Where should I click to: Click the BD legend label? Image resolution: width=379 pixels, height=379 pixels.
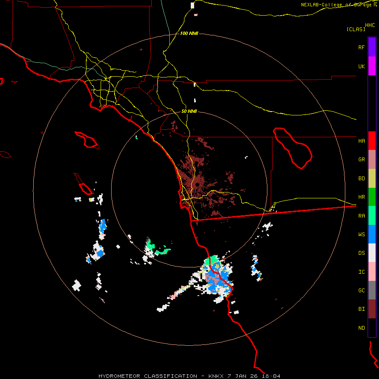coord(361,179)
